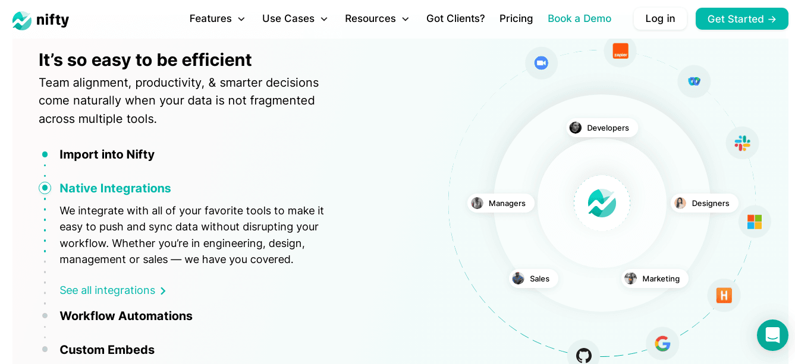Click the Google integration icon
The height and width of the screenshot is (364, 795).
(x=662, y=343)
